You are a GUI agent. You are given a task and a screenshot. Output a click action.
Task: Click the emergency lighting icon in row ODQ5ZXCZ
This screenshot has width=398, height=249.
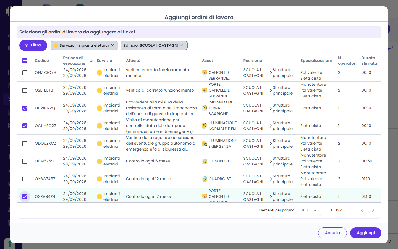click(x=205, y=143)
